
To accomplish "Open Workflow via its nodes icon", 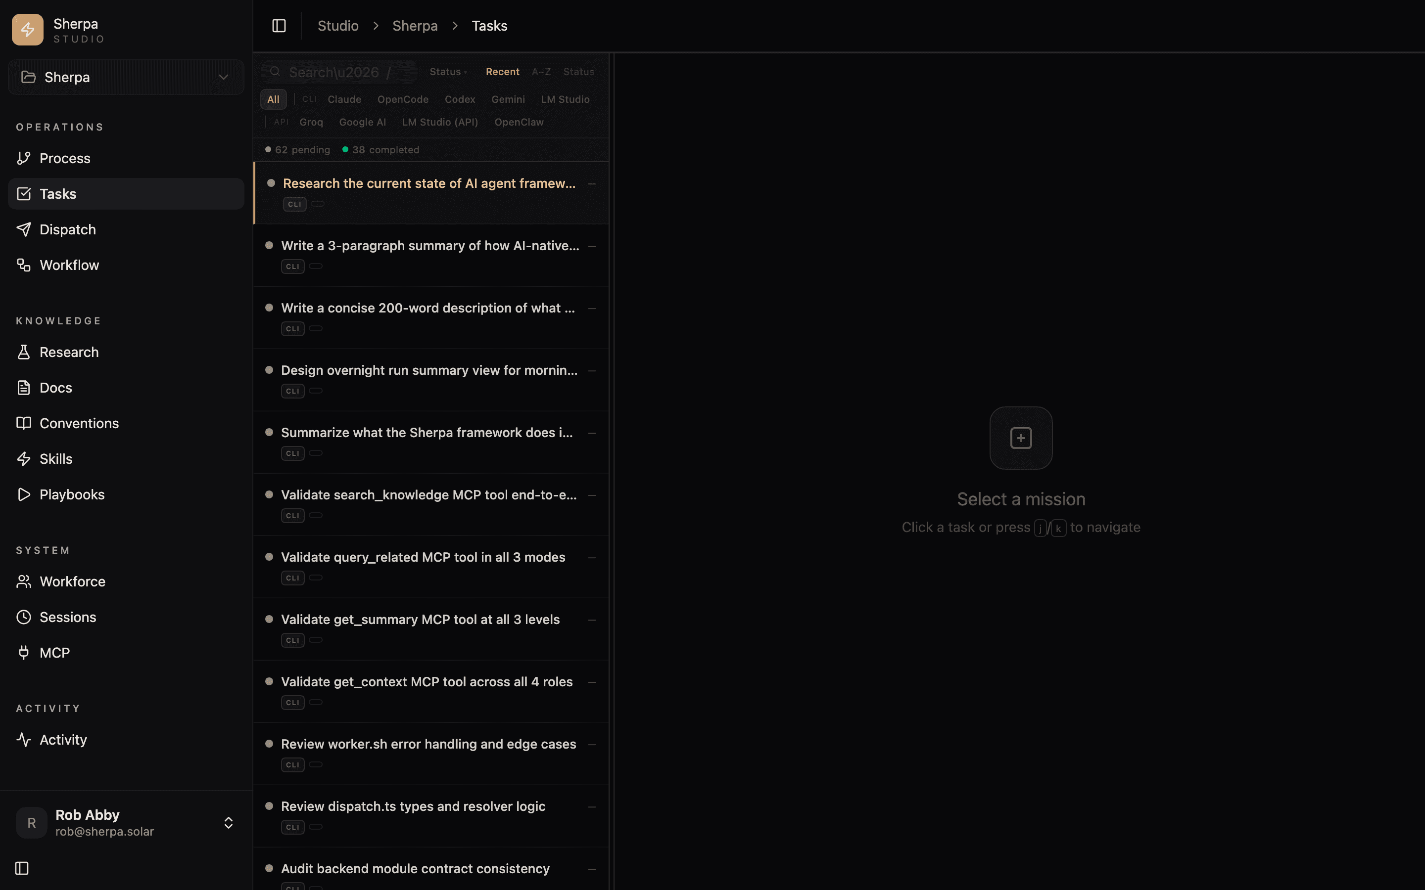I will pos(24,265).
